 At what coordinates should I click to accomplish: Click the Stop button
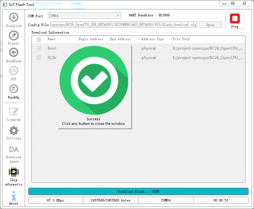tap(235, 20)
